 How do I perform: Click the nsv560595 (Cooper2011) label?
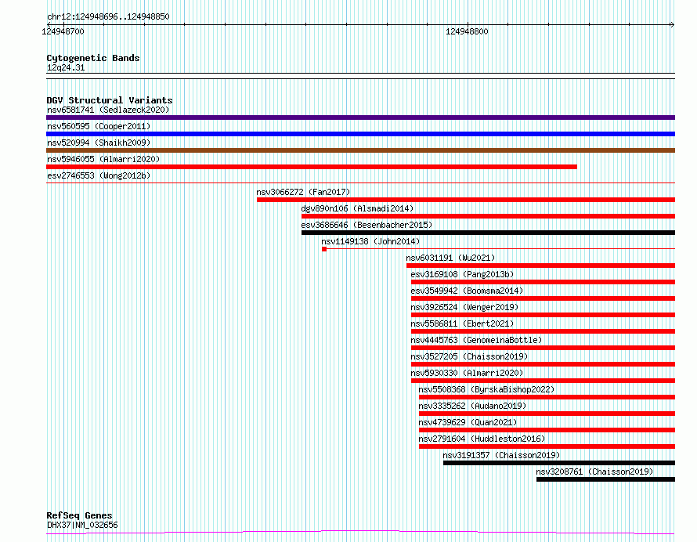pyautogui.click(x=99, y=126)
